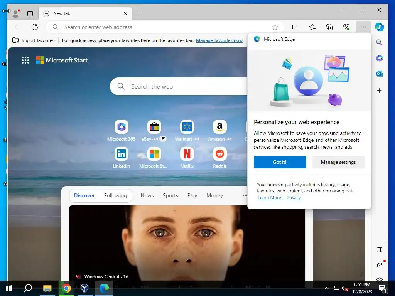Expand more feed categories ellipsis
The image size is (395, 296).
(245, 195)
